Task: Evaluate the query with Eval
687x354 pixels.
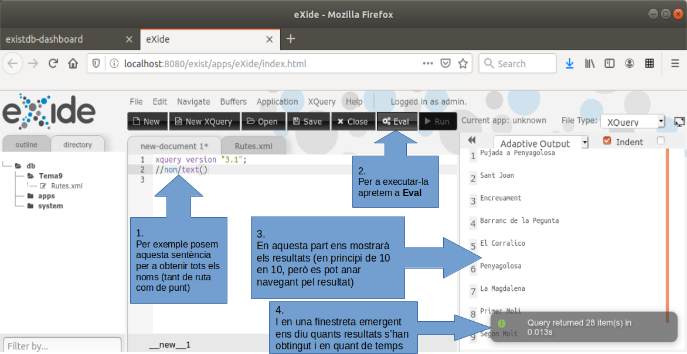Action: point(397,122)
